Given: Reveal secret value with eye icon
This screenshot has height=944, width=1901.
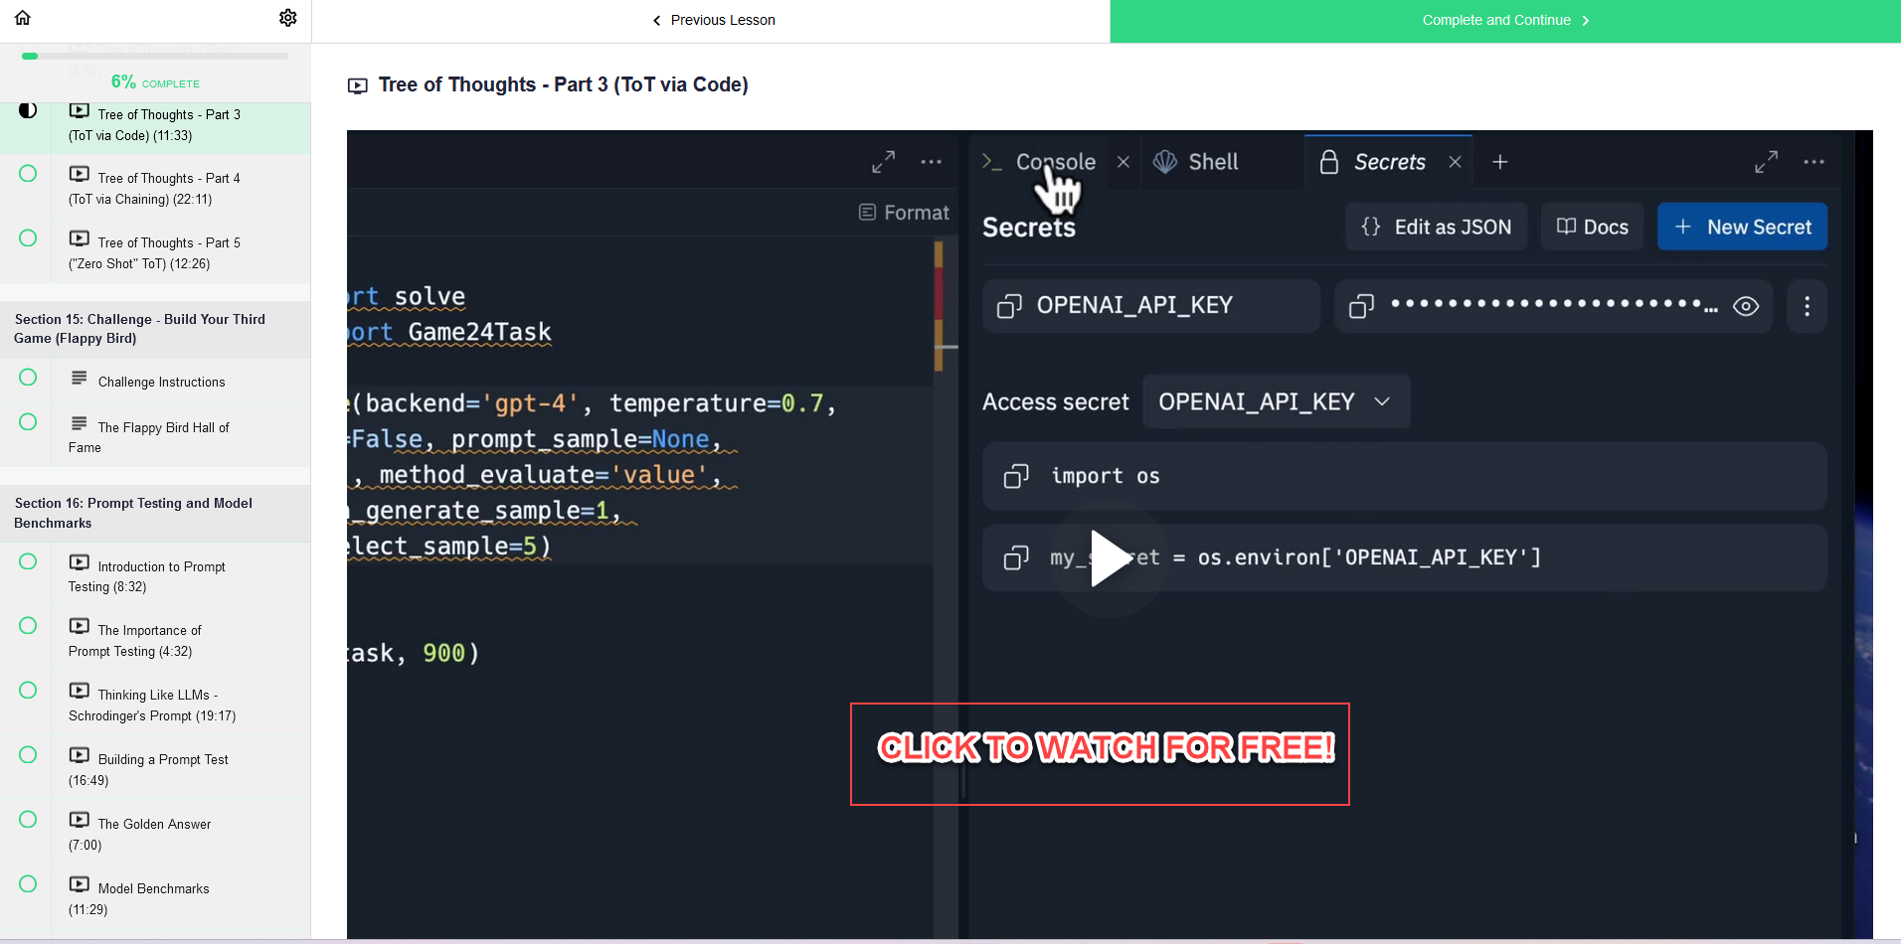Looking at the screenshot, I should click(x=1746, y=306).
